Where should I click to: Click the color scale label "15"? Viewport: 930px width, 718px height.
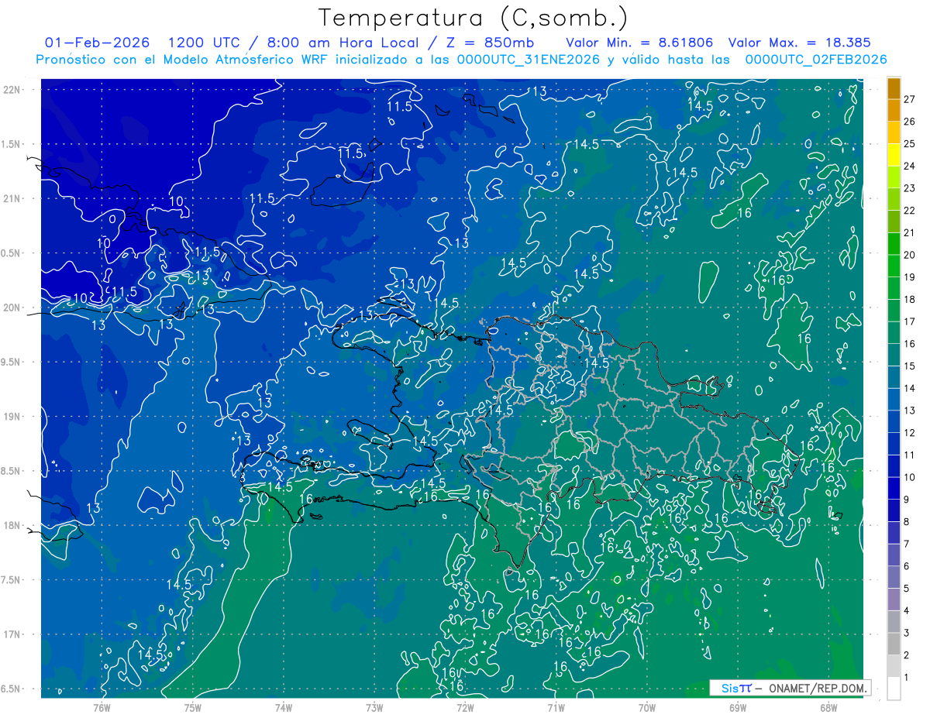coord(910,366)
